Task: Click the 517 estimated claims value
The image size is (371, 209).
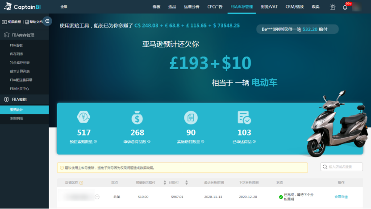Action: pos(84,132)
